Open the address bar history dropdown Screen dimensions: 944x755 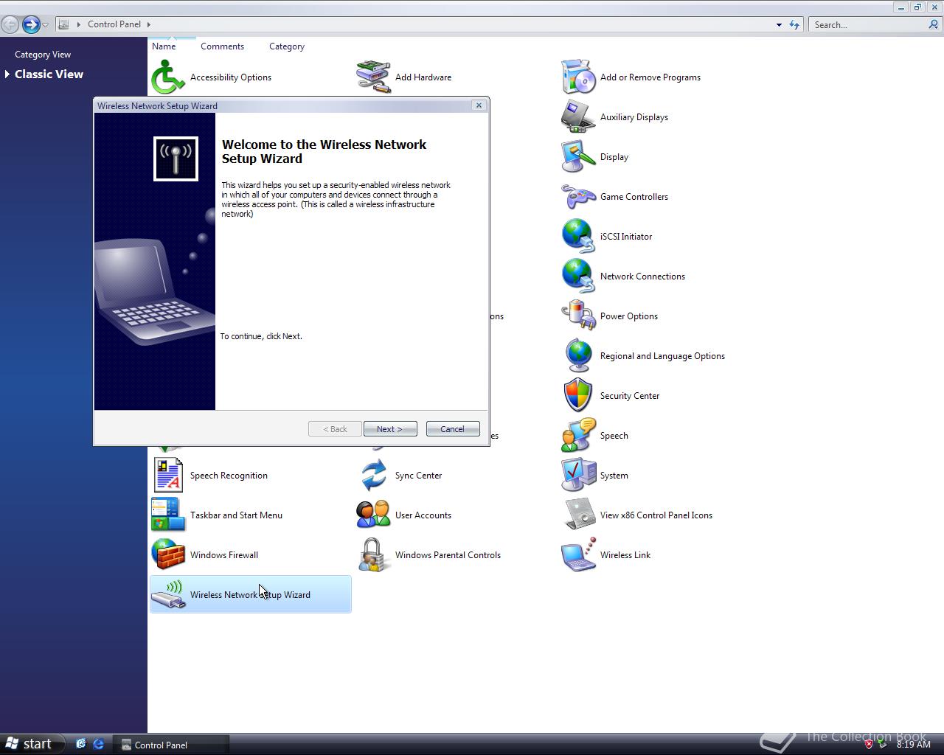[779, 24]
